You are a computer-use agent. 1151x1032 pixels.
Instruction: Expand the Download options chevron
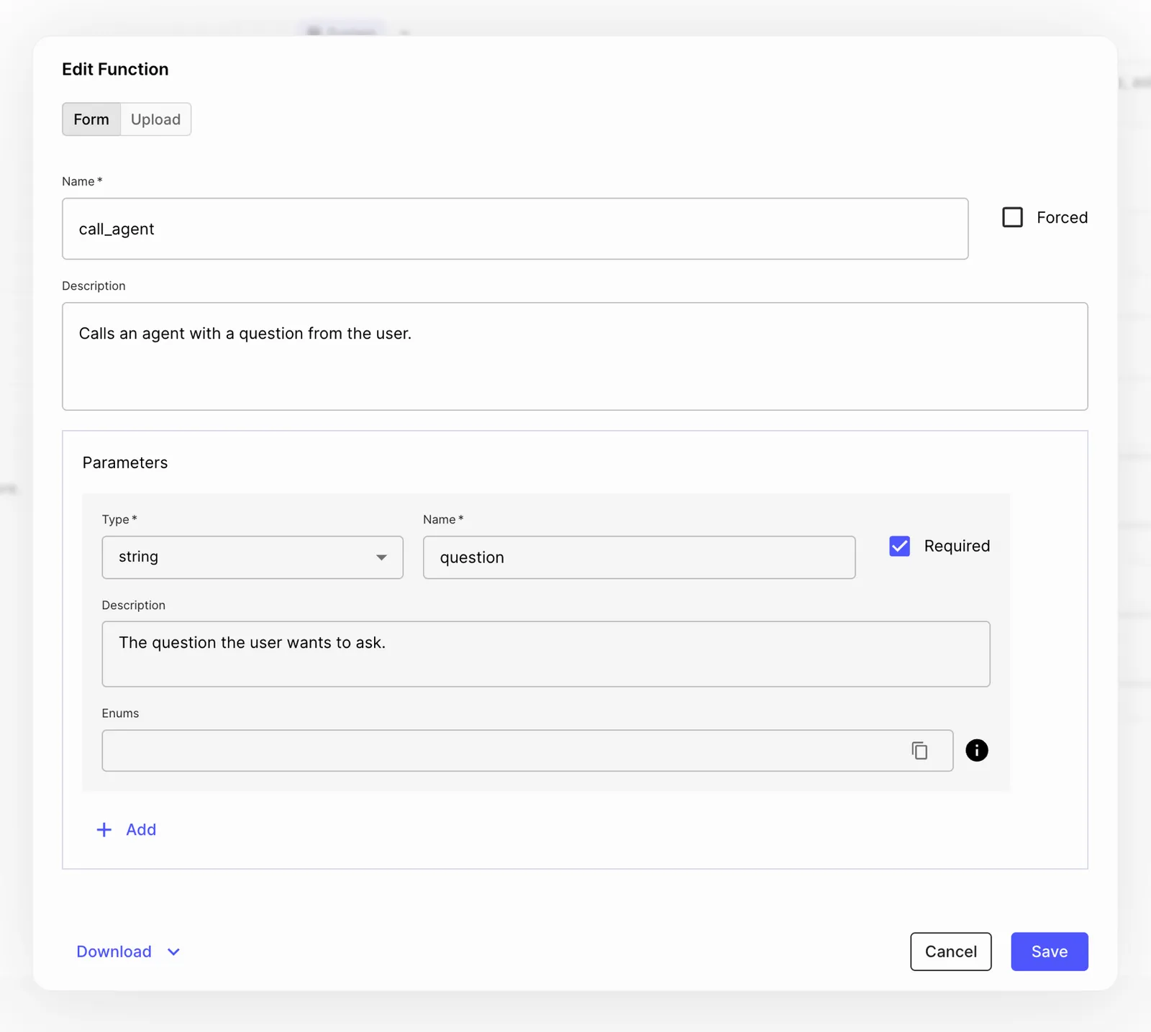tap(173, 951)
